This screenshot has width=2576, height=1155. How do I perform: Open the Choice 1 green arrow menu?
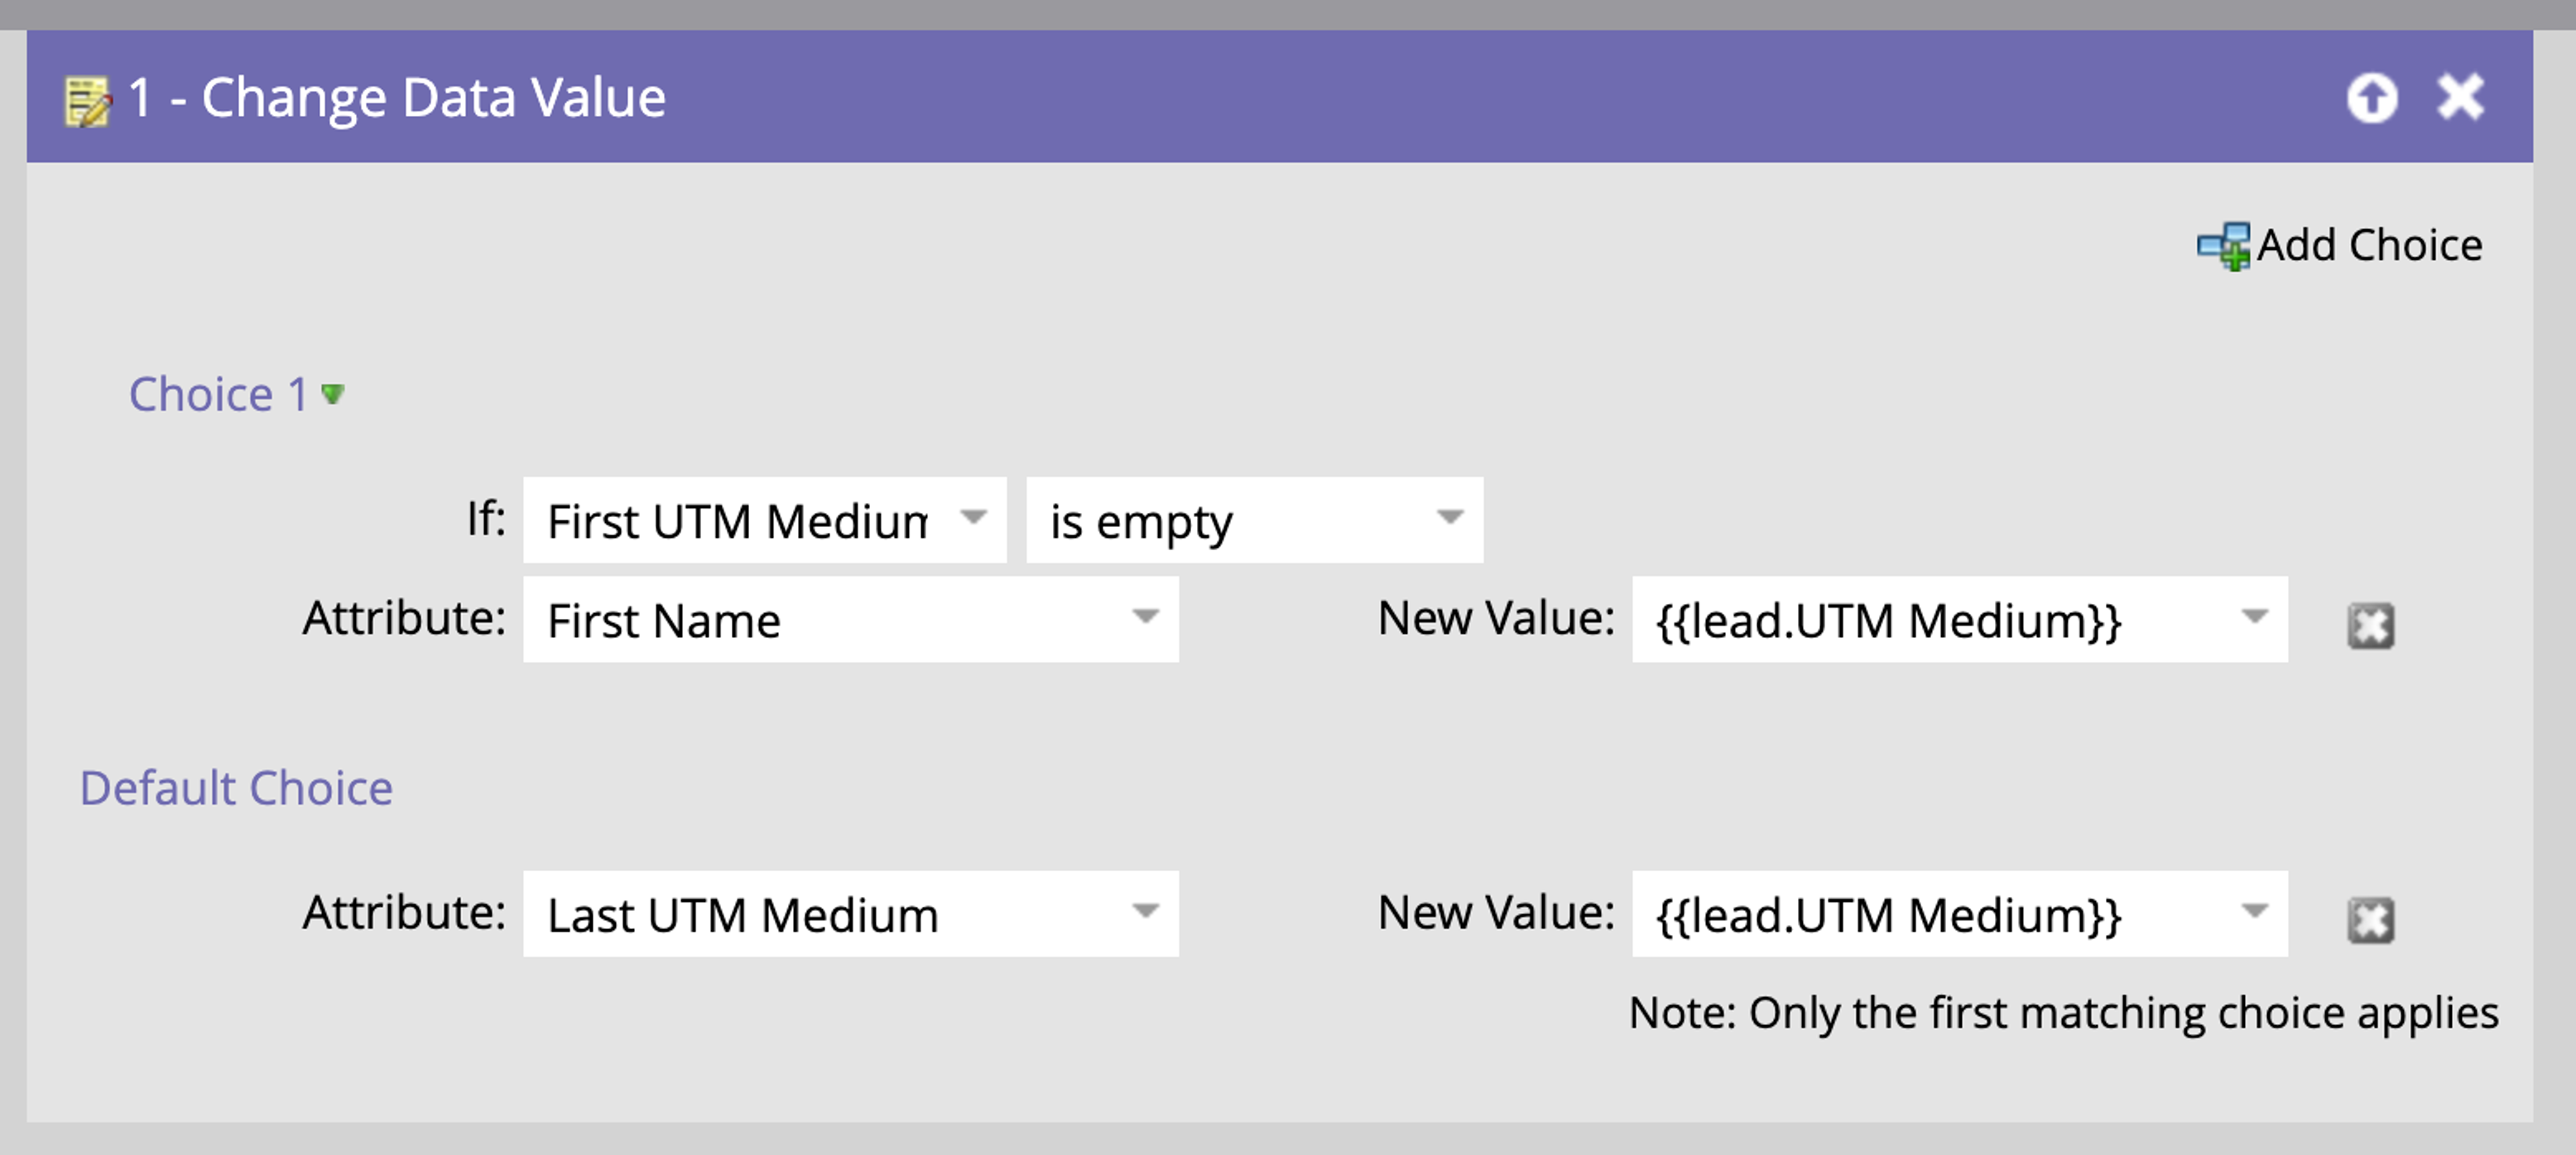333,394
